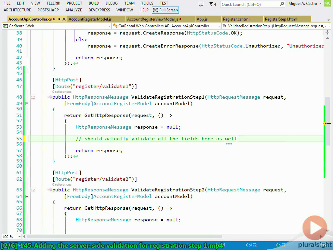333x250 pixels.
Task: Collapse the ValidateRegistrationStep1 method outline
Action: coord(27,104)
